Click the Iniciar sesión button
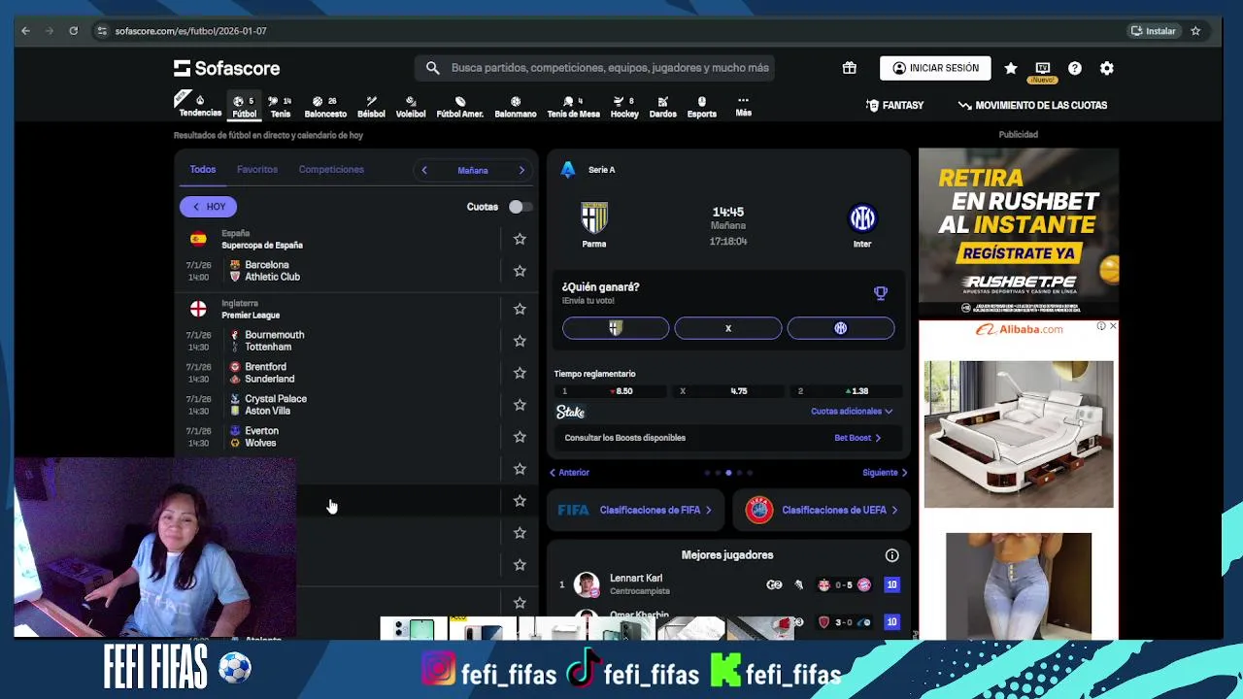Image resolution: width=1243 pixels, height=699 pixels. 935,68
